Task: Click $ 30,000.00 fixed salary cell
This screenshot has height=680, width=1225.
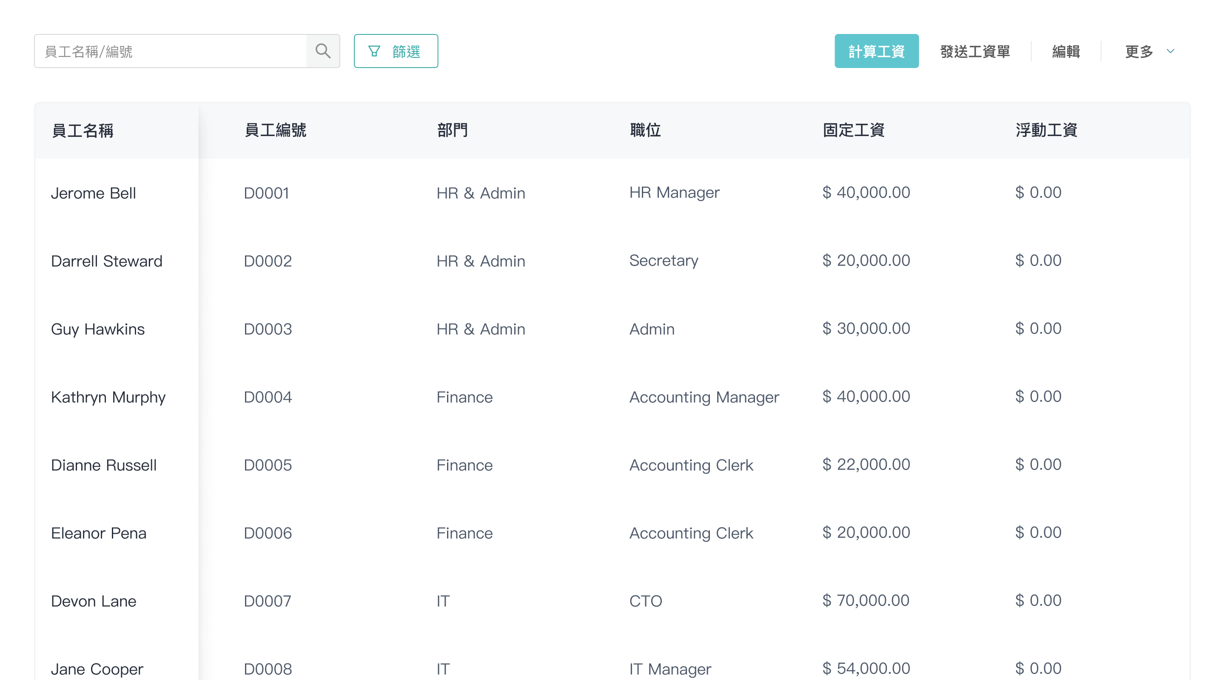Action: tap(866, 329)
